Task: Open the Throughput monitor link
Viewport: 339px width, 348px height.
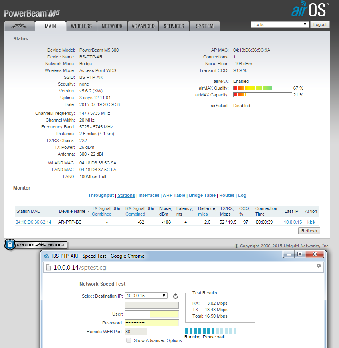Action: pyautogui.click(x=101, y=195)
